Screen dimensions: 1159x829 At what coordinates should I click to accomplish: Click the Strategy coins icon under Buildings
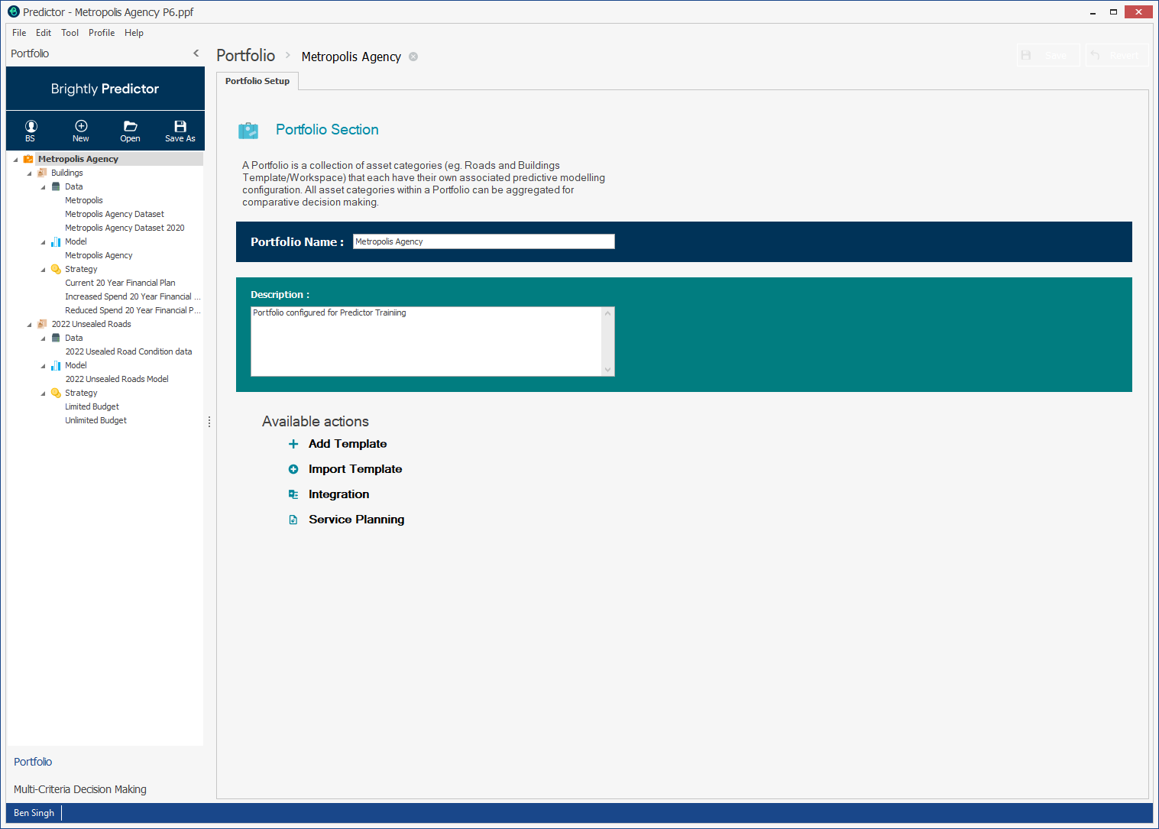click(56, 269)
